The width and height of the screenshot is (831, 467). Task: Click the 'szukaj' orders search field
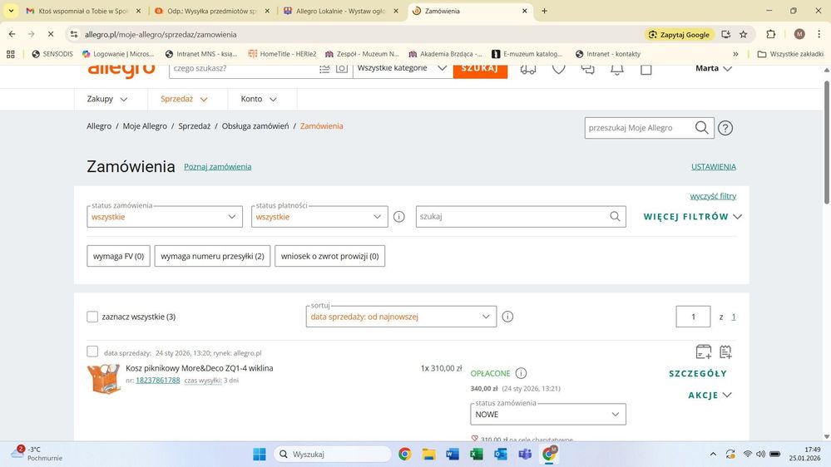click(x=512, y=217)
